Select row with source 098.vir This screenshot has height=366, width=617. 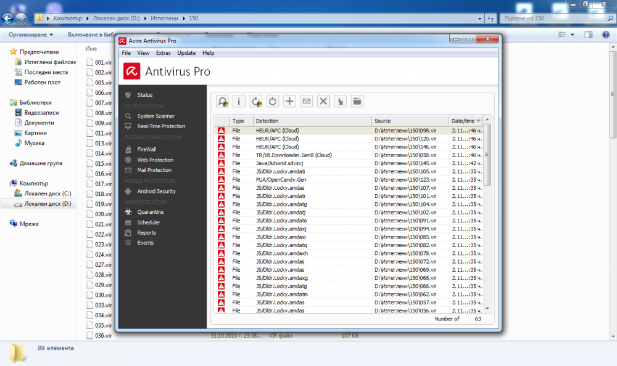(x=348, y=131)
